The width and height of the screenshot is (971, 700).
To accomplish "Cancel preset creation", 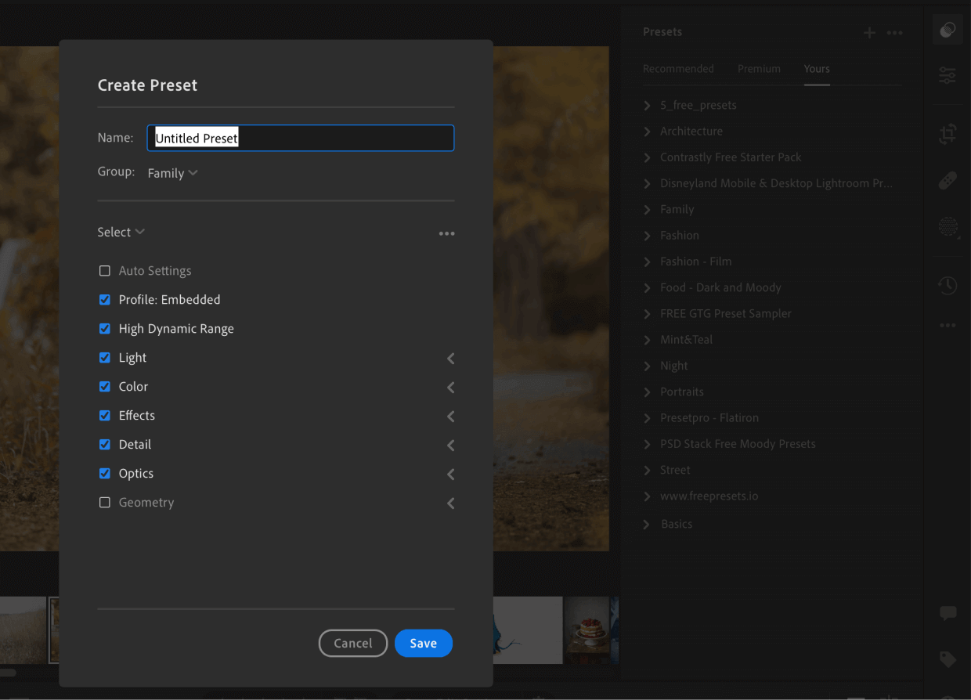I will [352, 643].
